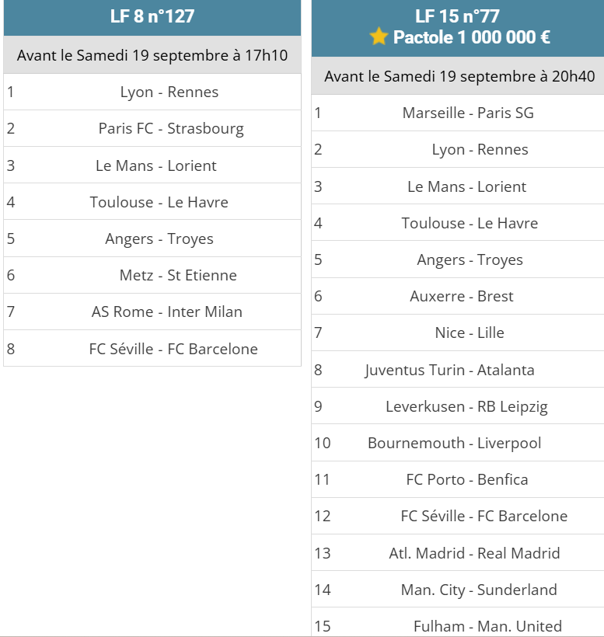This screenshot has height=637, width=604.
Task: Open Juventus Turin - Atalanta row
Action: point(458,370)
